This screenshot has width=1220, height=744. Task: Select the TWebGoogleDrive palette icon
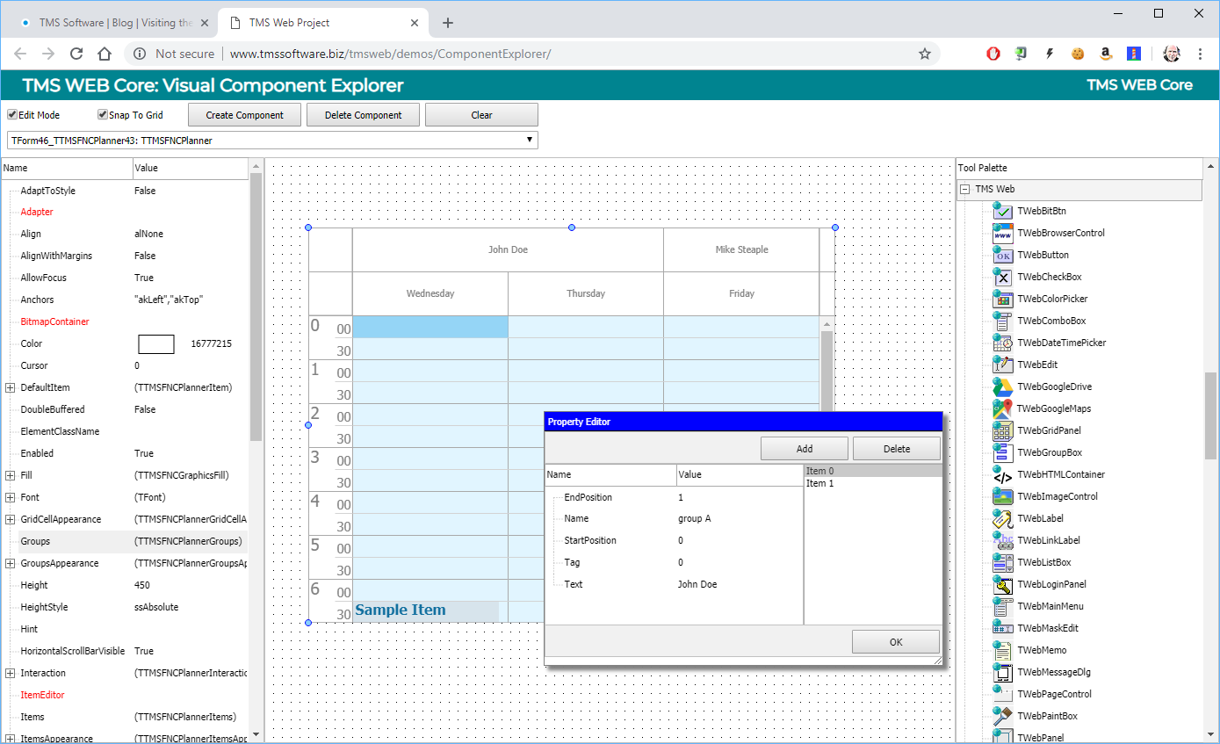[x=1002, y=386]
